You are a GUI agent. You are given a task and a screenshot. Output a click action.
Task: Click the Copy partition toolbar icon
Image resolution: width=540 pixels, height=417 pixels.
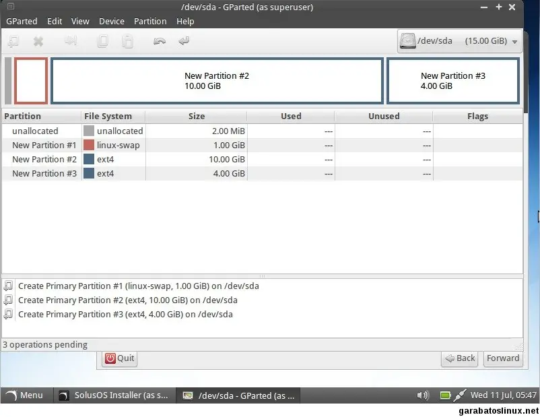point(102,41)
